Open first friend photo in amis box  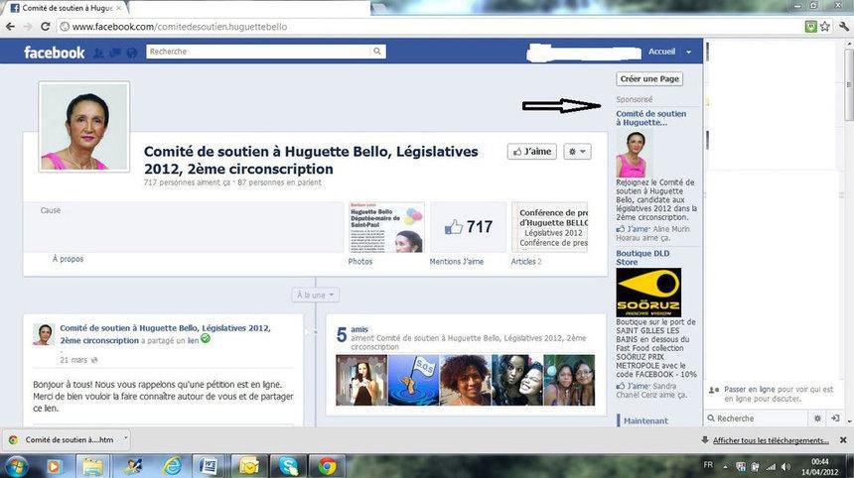(361, 380)
